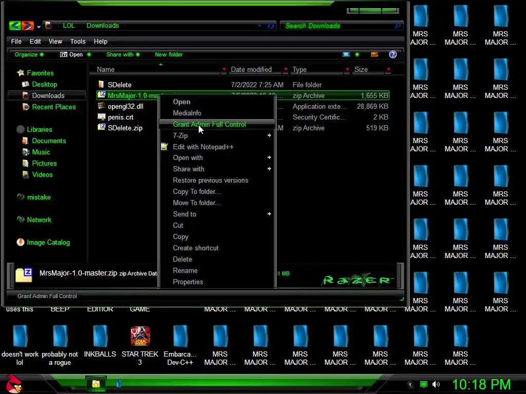The height and width of the screenshot is (394, 526).
Task: Select Libraries in the navigation pane
Action: click(x=39, y=129)
